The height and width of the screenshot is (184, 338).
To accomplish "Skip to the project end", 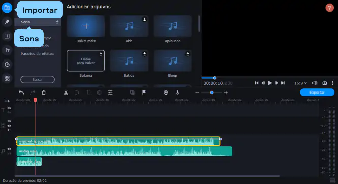I will (x=283, y=83).
